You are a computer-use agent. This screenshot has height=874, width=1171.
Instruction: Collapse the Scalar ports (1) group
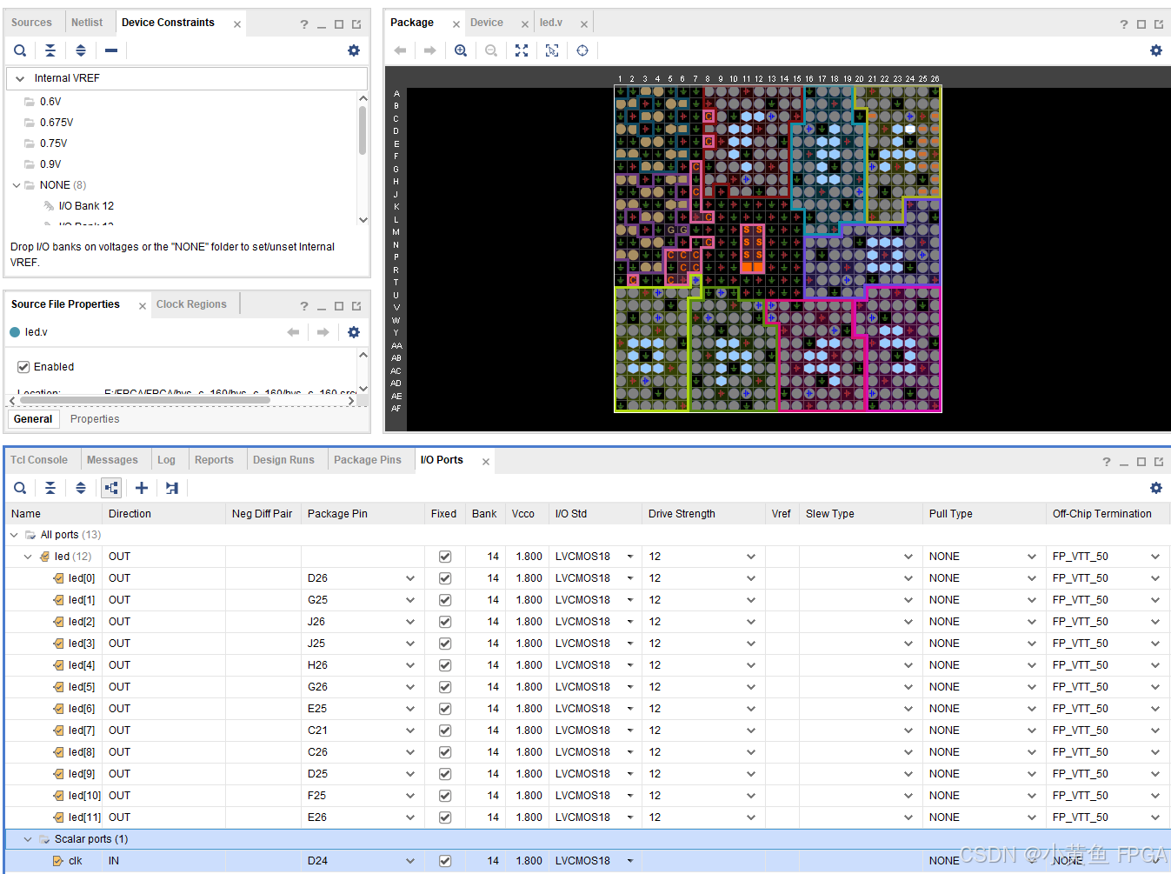tap(28, 839)
